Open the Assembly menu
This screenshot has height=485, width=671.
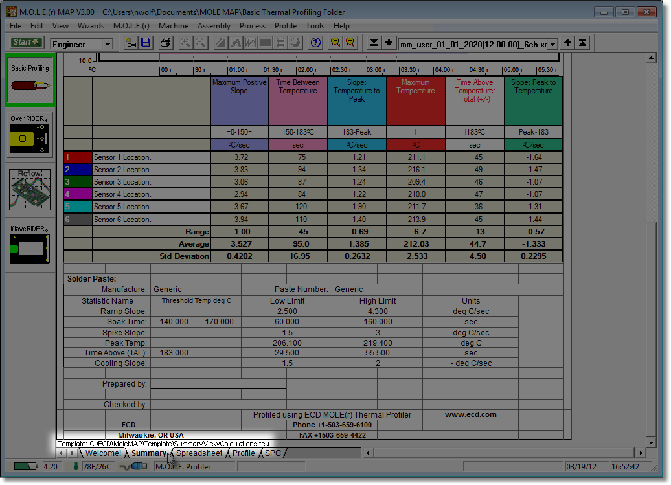214,26
